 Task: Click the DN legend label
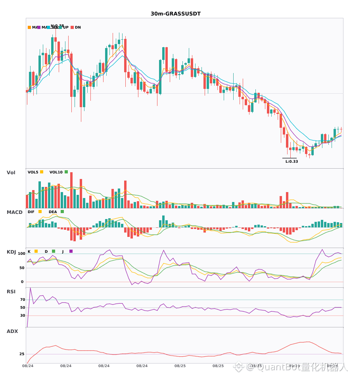point(78,27)
